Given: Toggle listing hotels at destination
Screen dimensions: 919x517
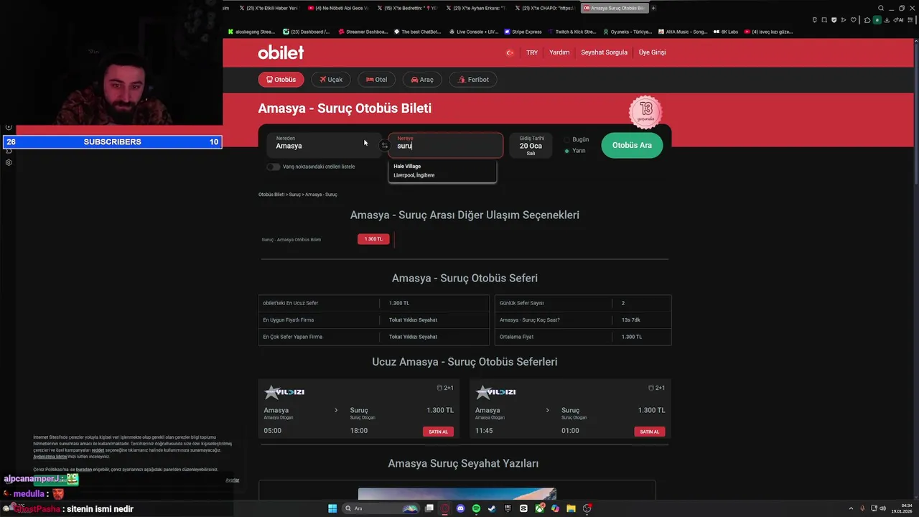Looking at the screenshot, I should [273, 167].
